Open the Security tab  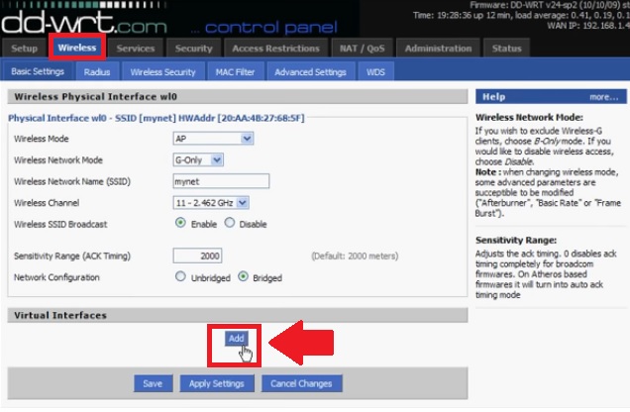click(193, 48)
